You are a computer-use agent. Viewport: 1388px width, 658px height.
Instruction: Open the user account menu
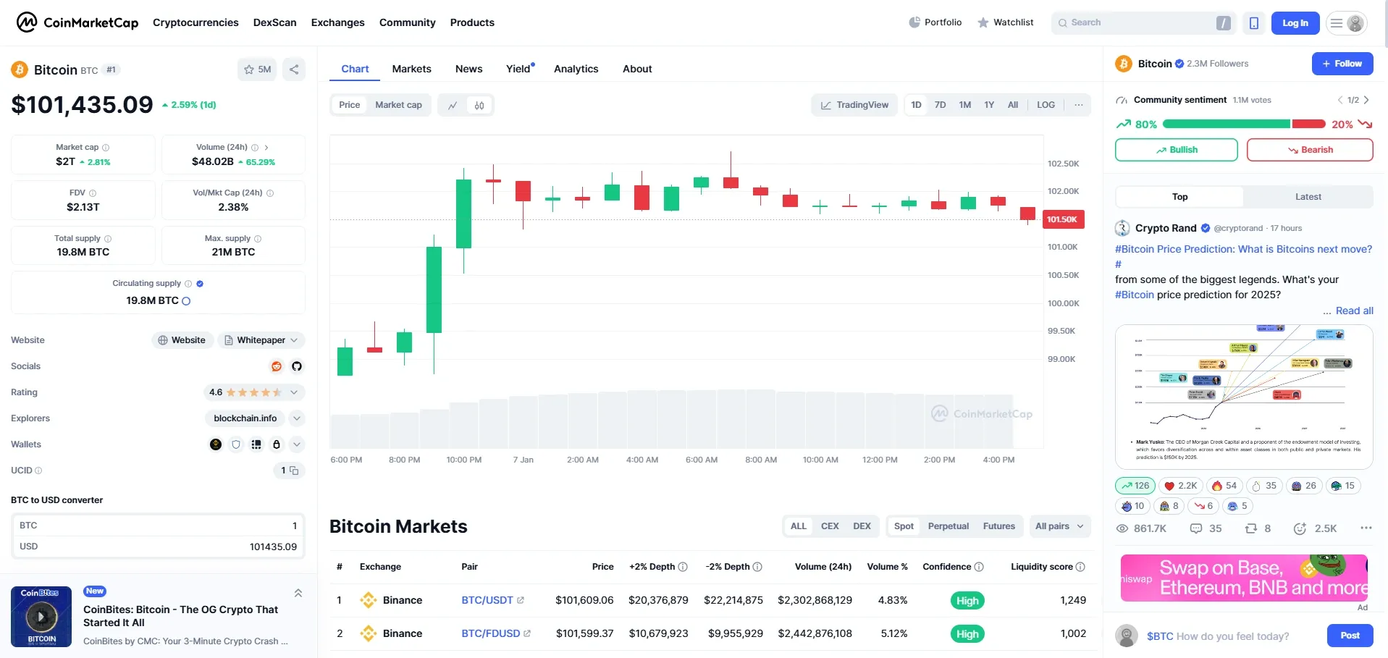click(x=1347, y=23)
